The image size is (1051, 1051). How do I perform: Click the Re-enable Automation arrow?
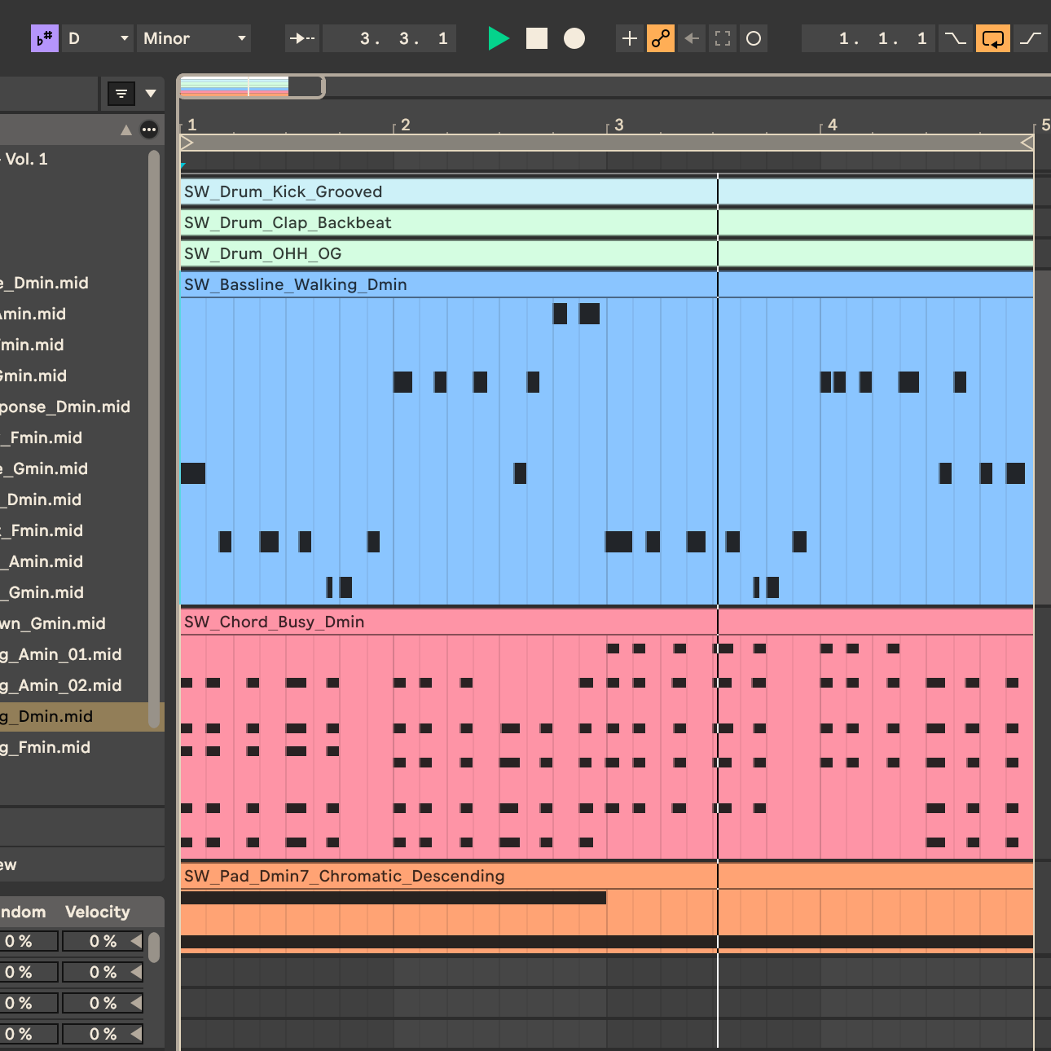click(x=692, y=38)
